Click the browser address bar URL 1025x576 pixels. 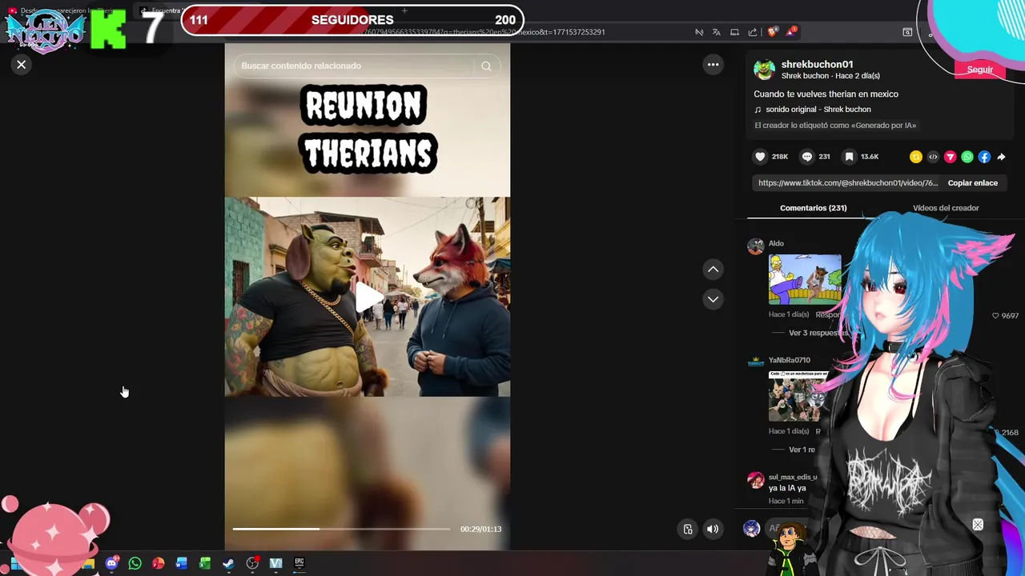pyautogui.click(x=484, y=32)
